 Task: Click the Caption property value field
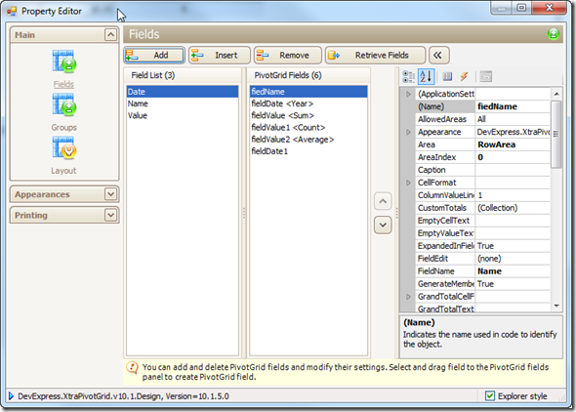pyautogui.click(x=513, y=170)
